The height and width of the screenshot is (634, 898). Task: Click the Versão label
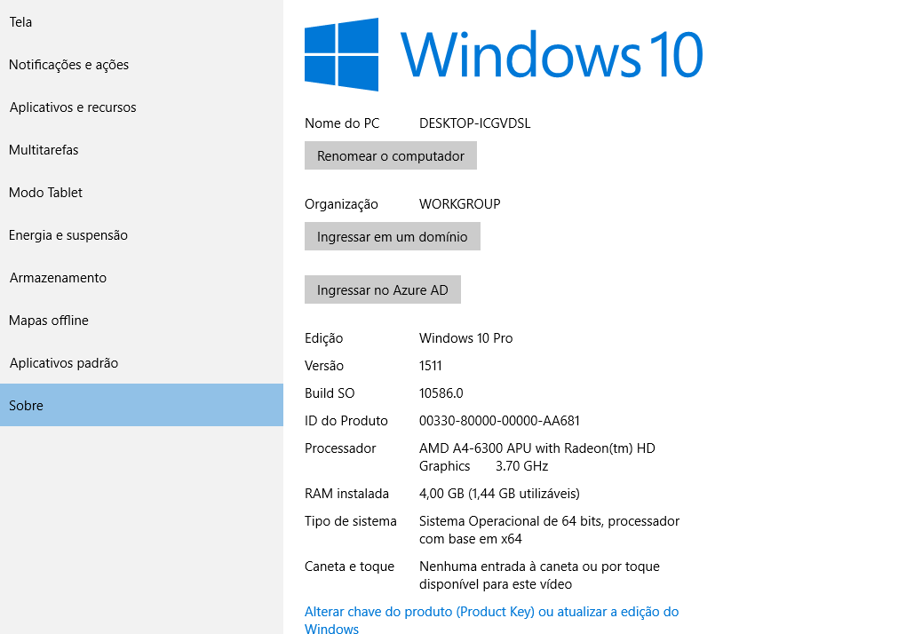point(324,366)
